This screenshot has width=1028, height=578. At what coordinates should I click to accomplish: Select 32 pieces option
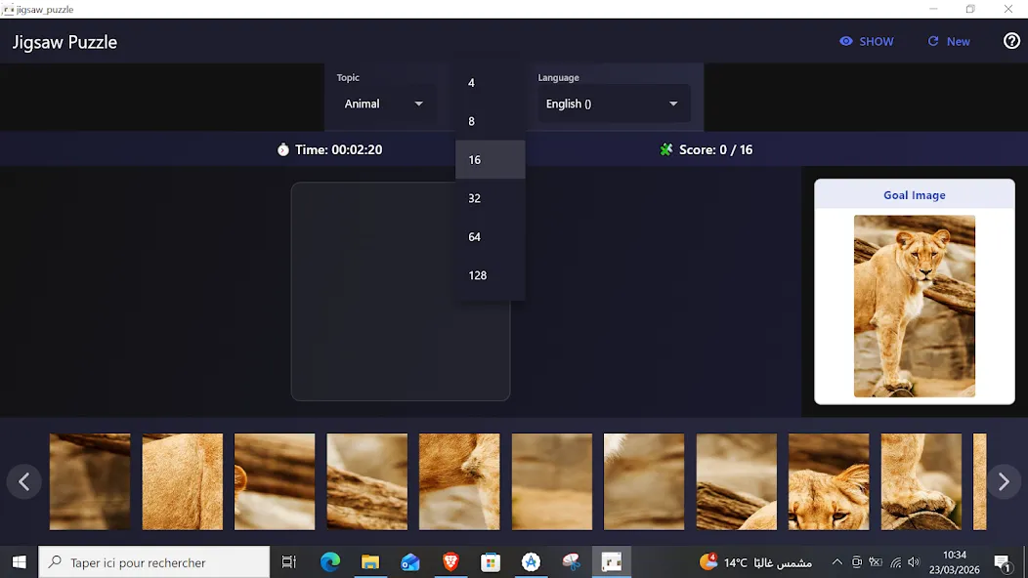(x=490, y=198)
